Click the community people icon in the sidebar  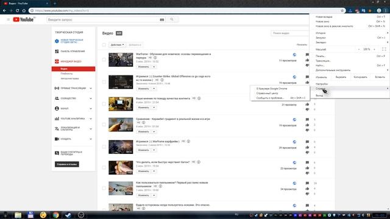57,99
